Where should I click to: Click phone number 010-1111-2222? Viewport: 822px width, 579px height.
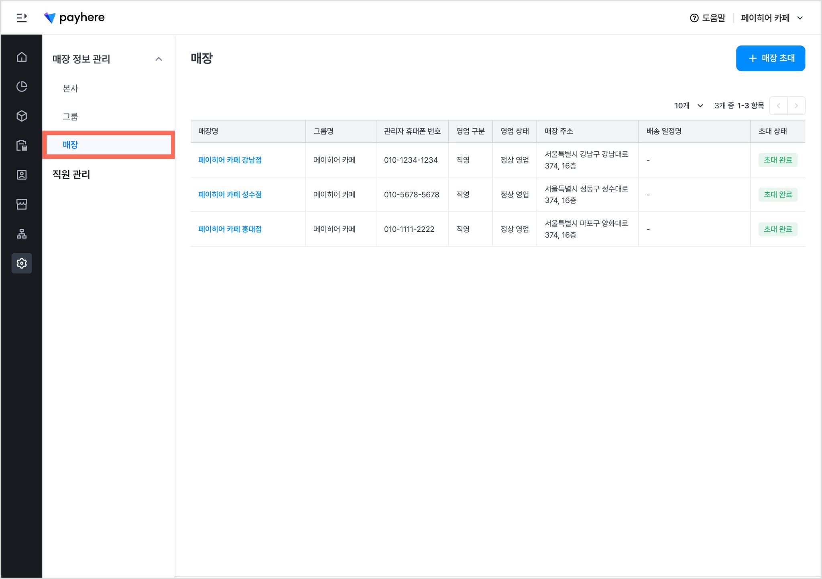coord(409,229)
